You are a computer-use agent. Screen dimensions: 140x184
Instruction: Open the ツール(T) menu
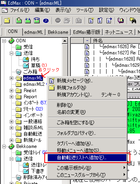tap(85, 10)
